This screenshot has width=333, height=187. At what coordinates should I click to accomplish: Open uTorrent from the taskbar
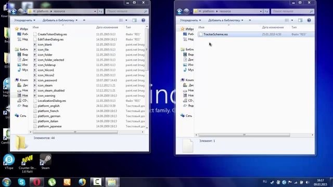pyautogui.click(x=52, y=182)
